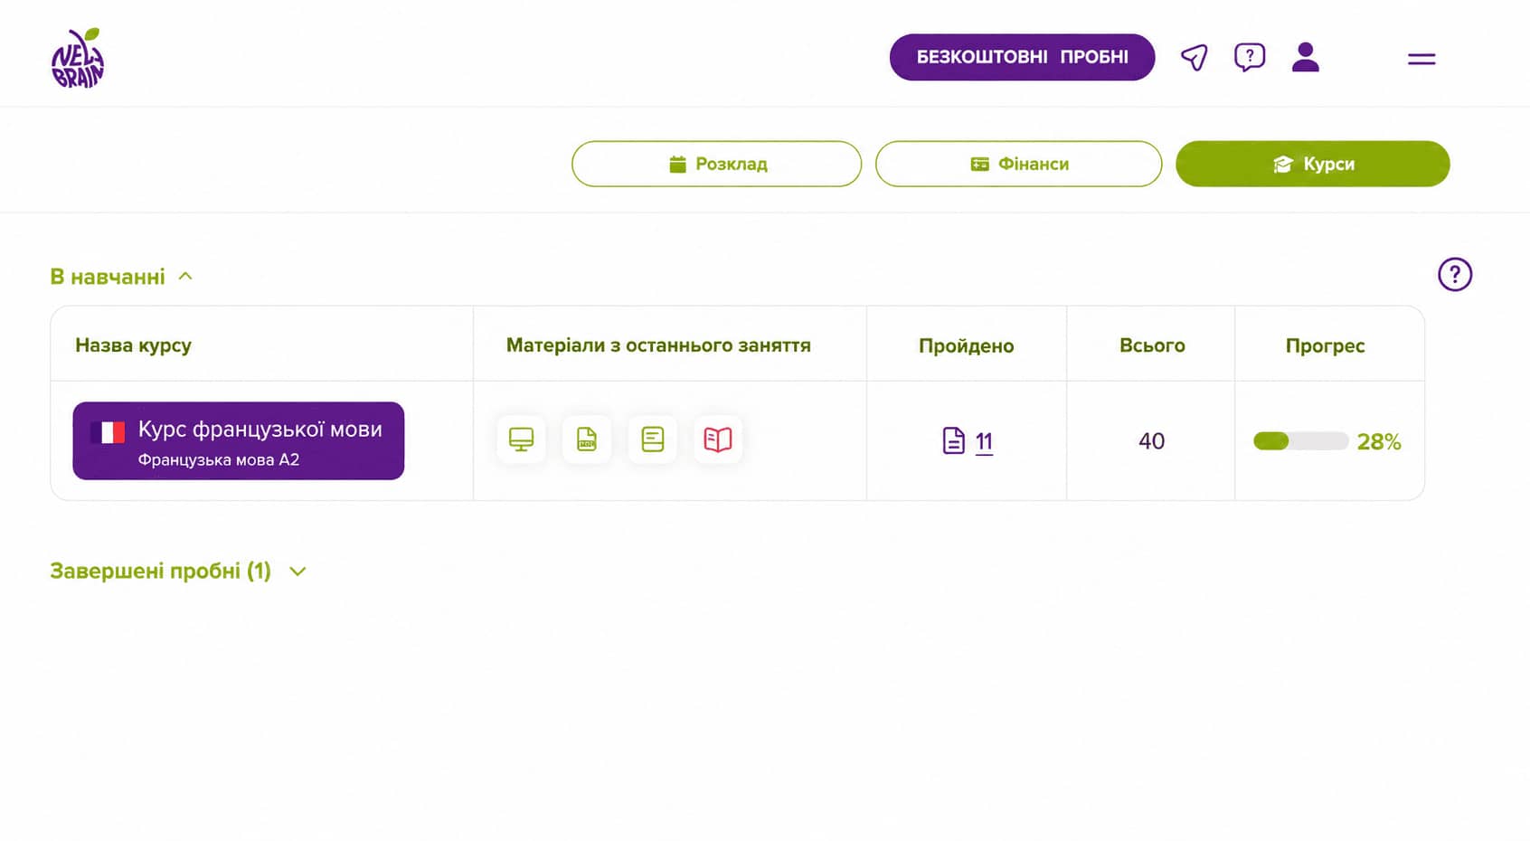
Task: Open the monitor presentation material icon
Action: (x=521, y=439)
